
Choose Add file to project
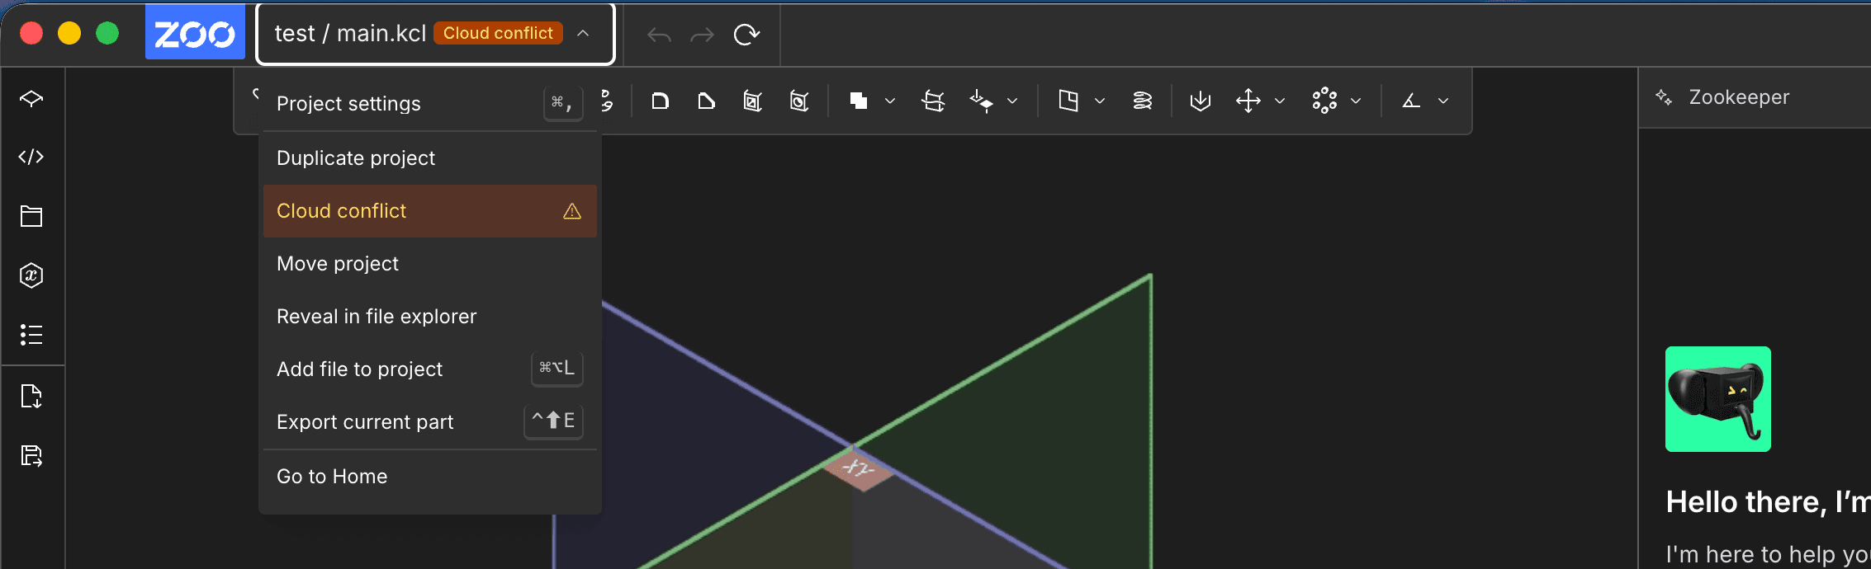point(430,369)
